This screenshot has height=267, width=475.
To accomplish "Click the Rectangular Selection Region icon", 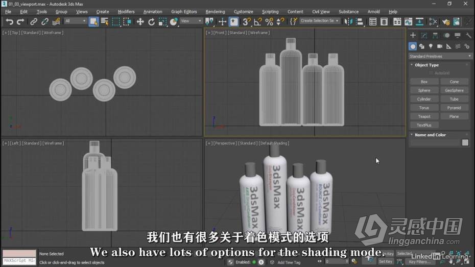I will pos(116,21).
